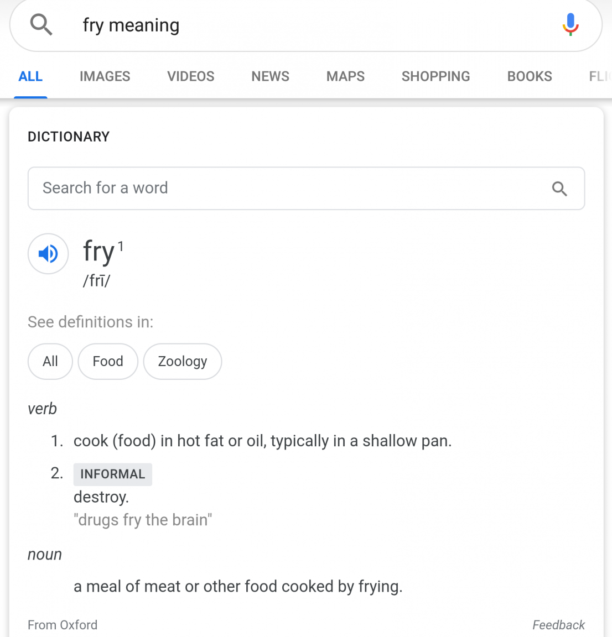Select the Maps tab
Viewport: 612px width, 637px height.
[345, 76]
